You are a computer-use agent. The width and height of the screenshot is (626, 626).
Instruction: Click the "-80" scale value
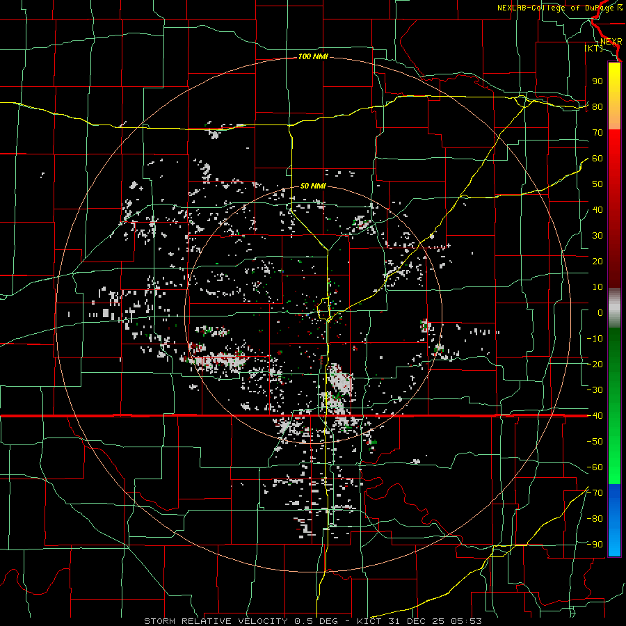click(595, 519)
